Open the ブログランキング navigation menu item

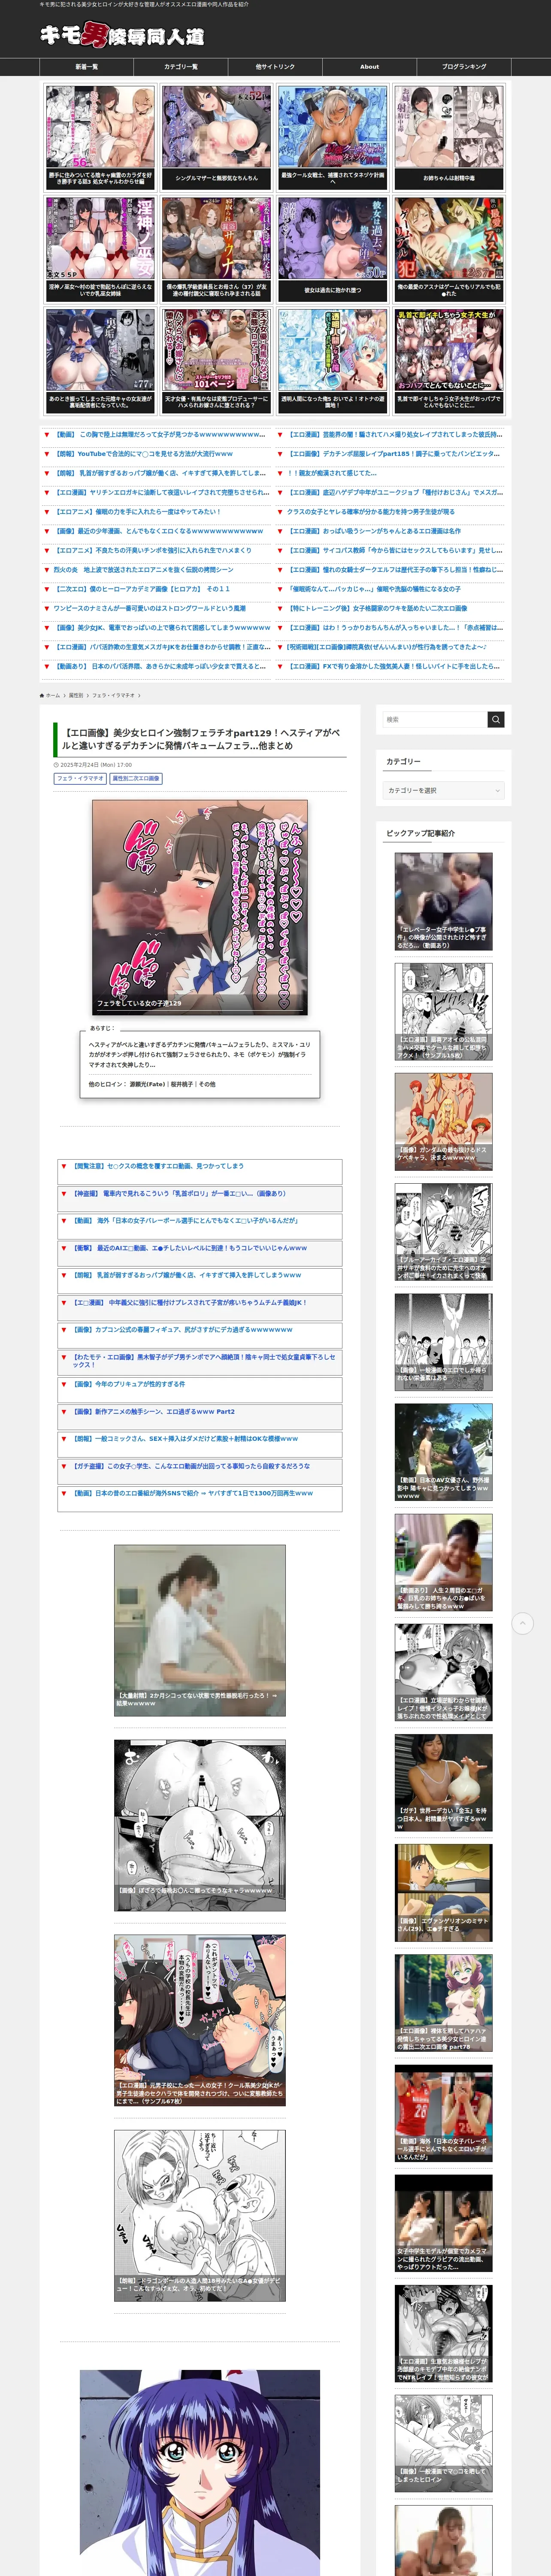[x=464, y=67]
